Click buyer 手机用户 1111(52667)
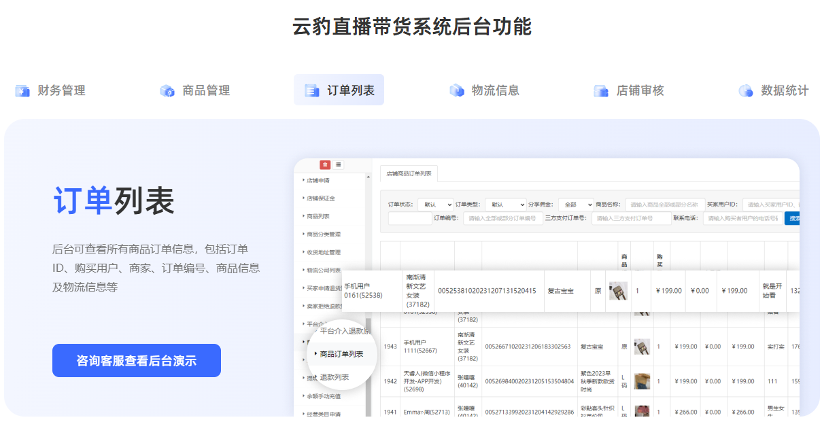Viewport: 822px width, 422px height. pos(421,347)
